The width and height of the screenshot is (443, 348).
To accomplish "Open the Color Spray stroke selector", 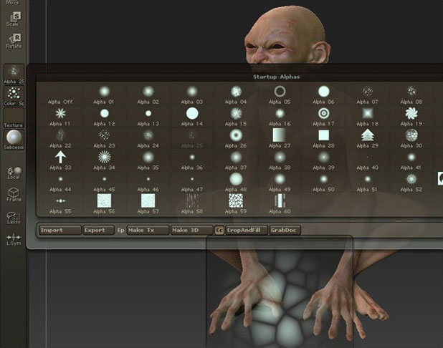I will tap(14, 96).
